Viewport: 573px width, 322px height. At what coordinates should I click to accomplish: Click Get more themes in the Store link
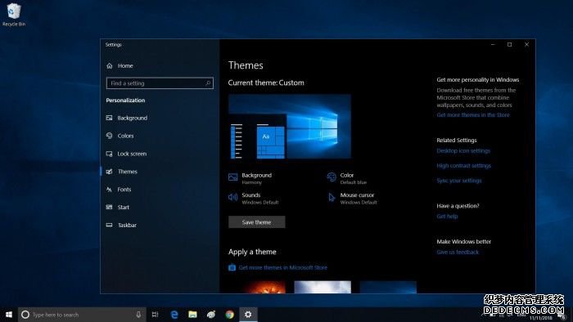[x=473, y=115]
